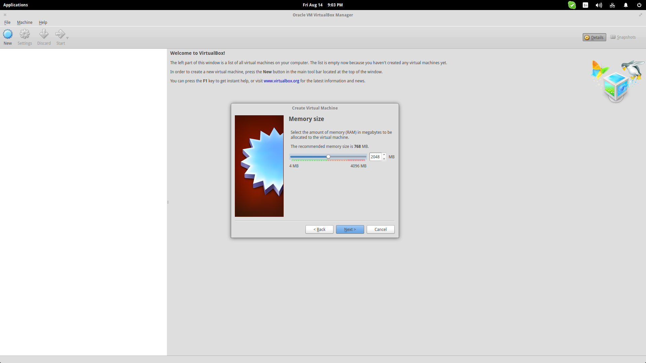Click the splitter handle beside VM list
646x363 pixels.
[168, 202]
